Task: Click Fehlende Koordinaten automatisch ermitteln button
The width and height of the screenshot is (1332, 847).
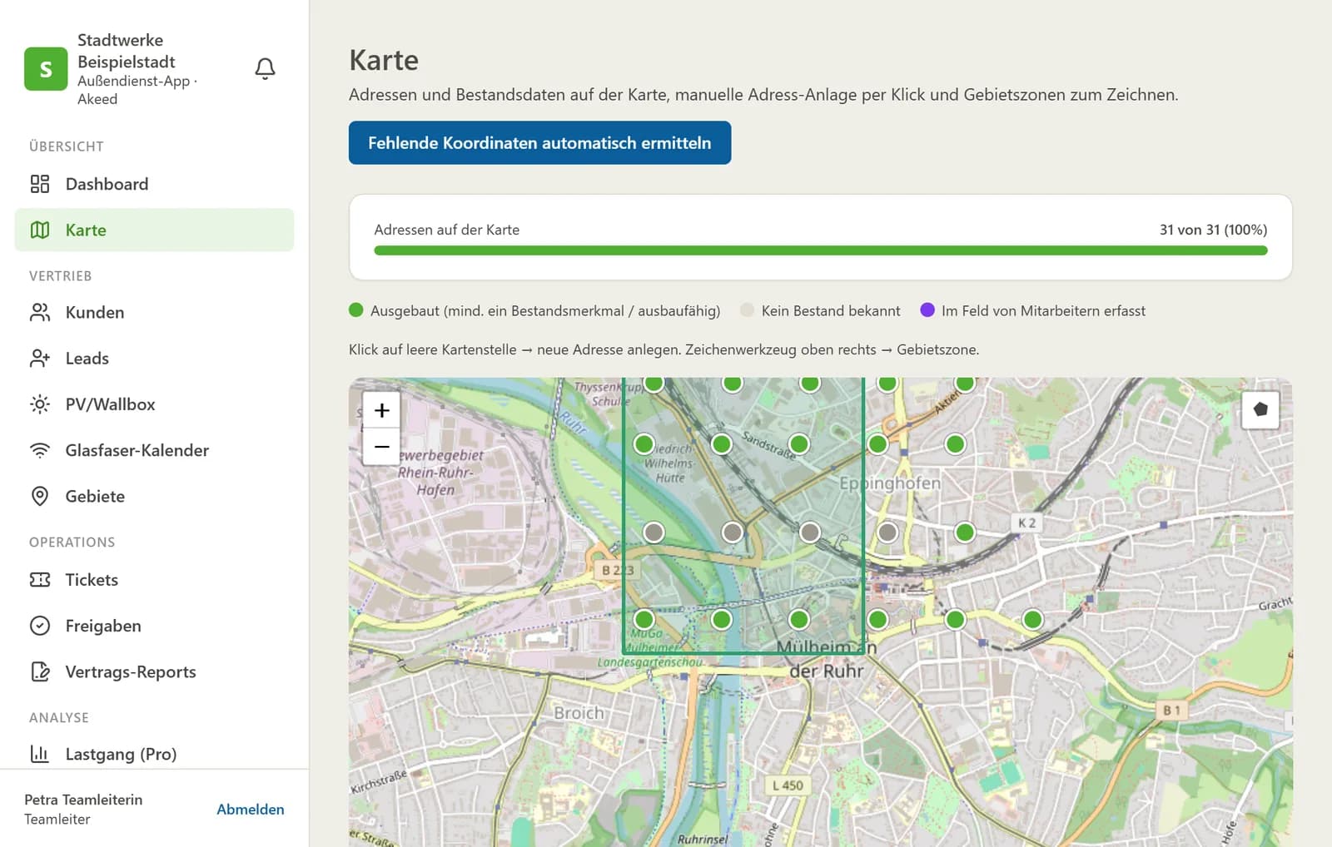Action: 539,143
